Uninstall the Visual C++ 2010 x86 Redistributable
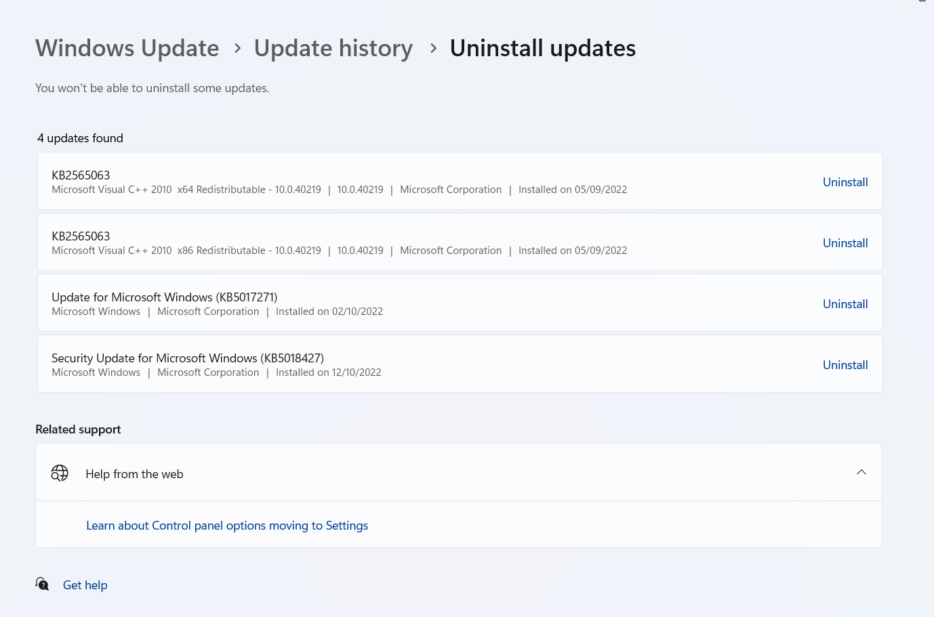The width and height of the screenshot is (934, 617). point(845,243)
